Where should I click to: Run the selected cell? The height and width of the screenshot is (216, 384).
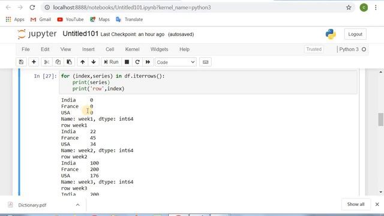[x=111, y=62]
